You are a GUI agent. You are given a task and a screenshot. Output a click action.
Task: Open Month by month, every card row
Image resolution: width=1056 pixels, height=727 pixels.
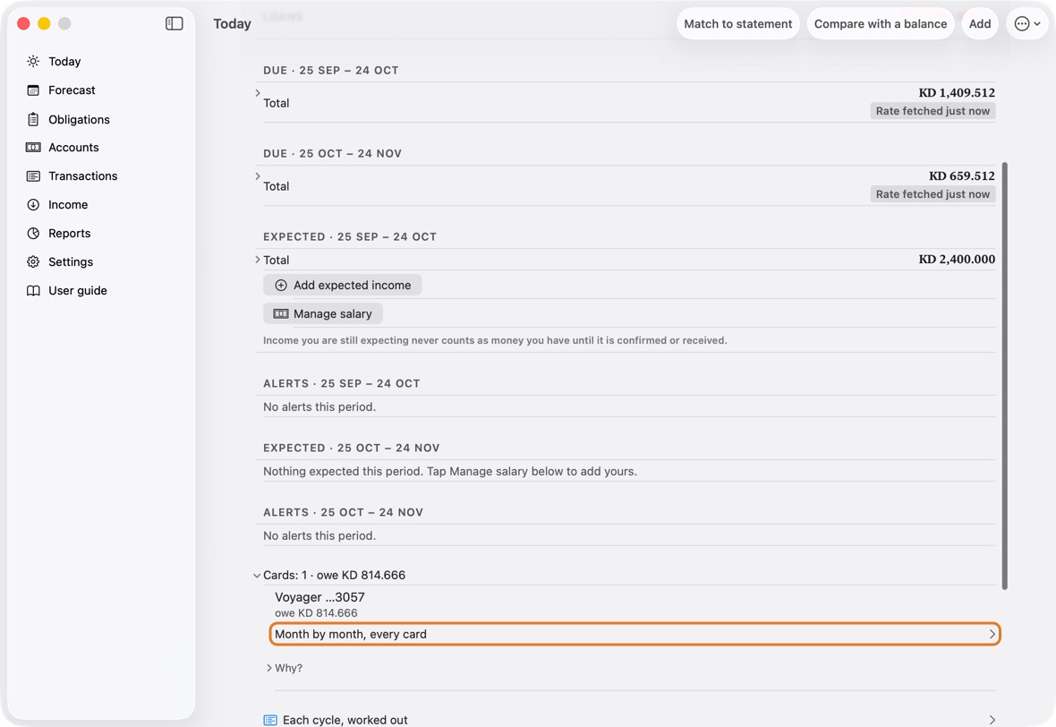(634, 634)
